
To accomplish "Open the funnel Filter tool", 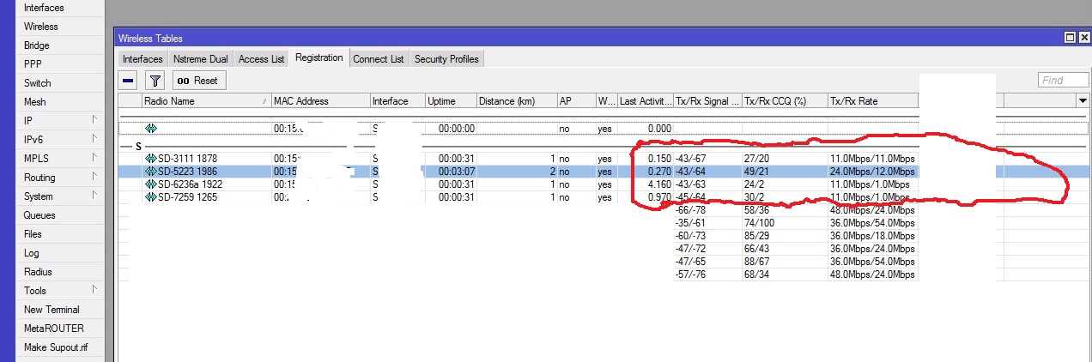I will click(155, 81).
